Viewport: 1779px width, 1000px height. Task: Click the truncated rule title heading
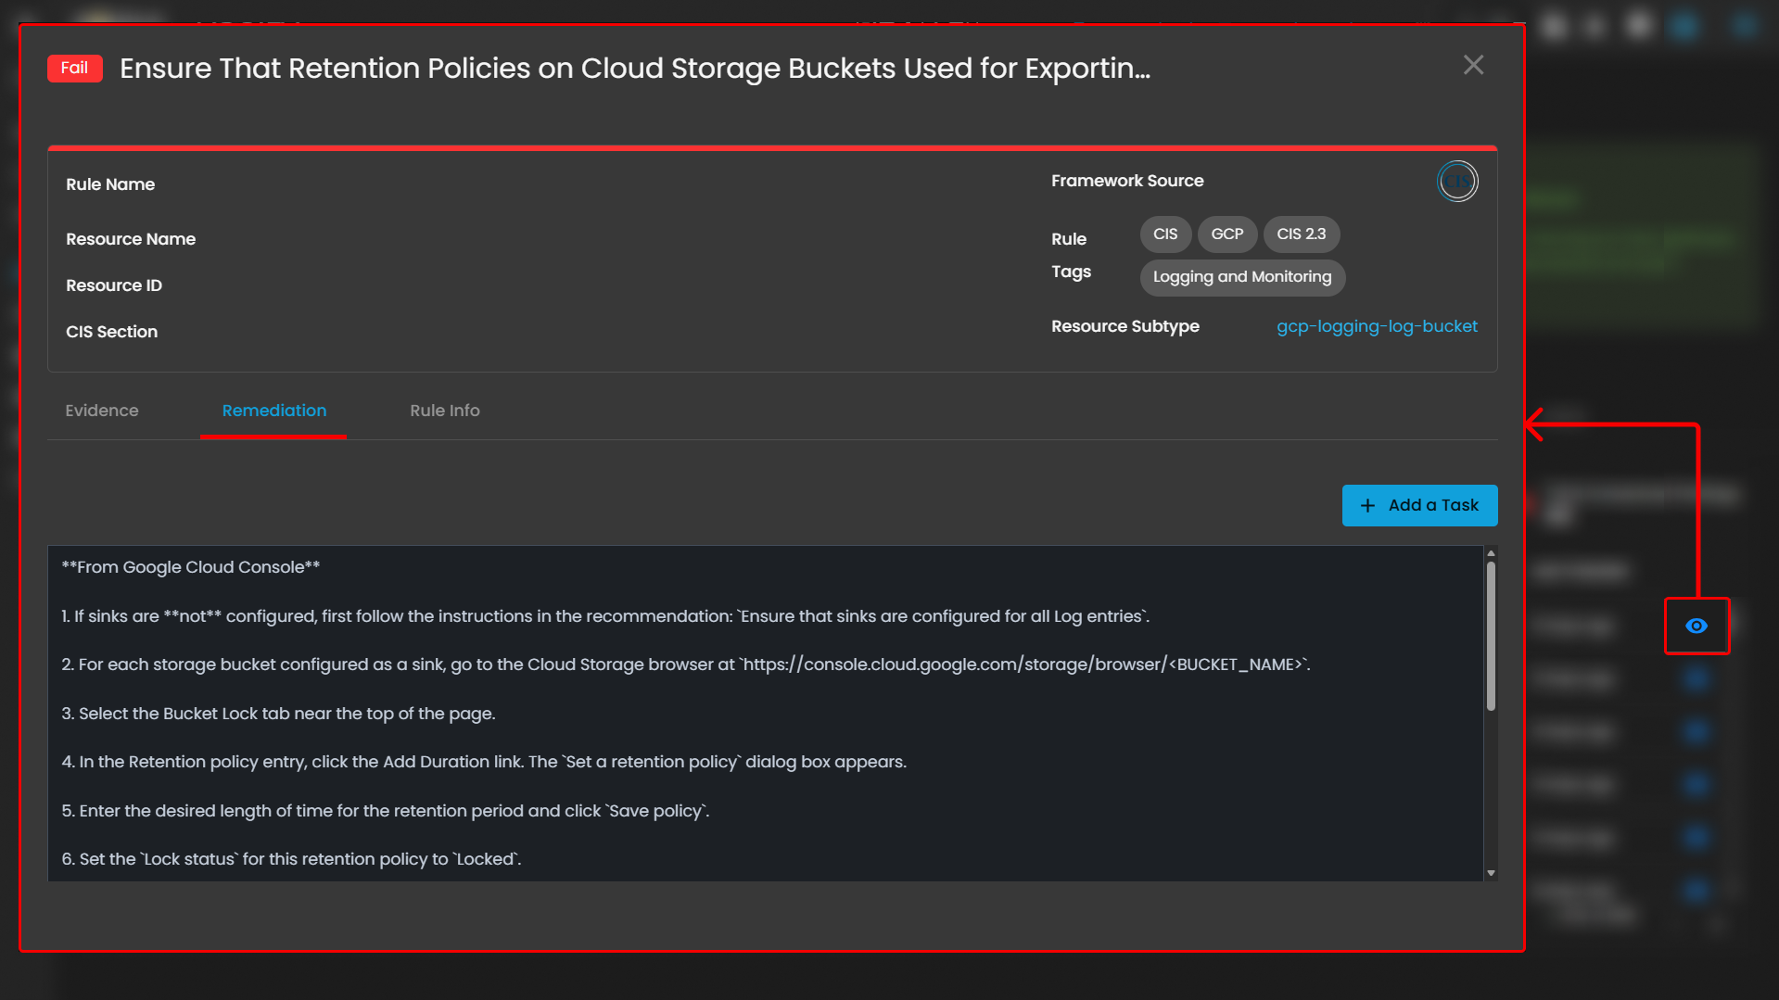click(634, 69)
